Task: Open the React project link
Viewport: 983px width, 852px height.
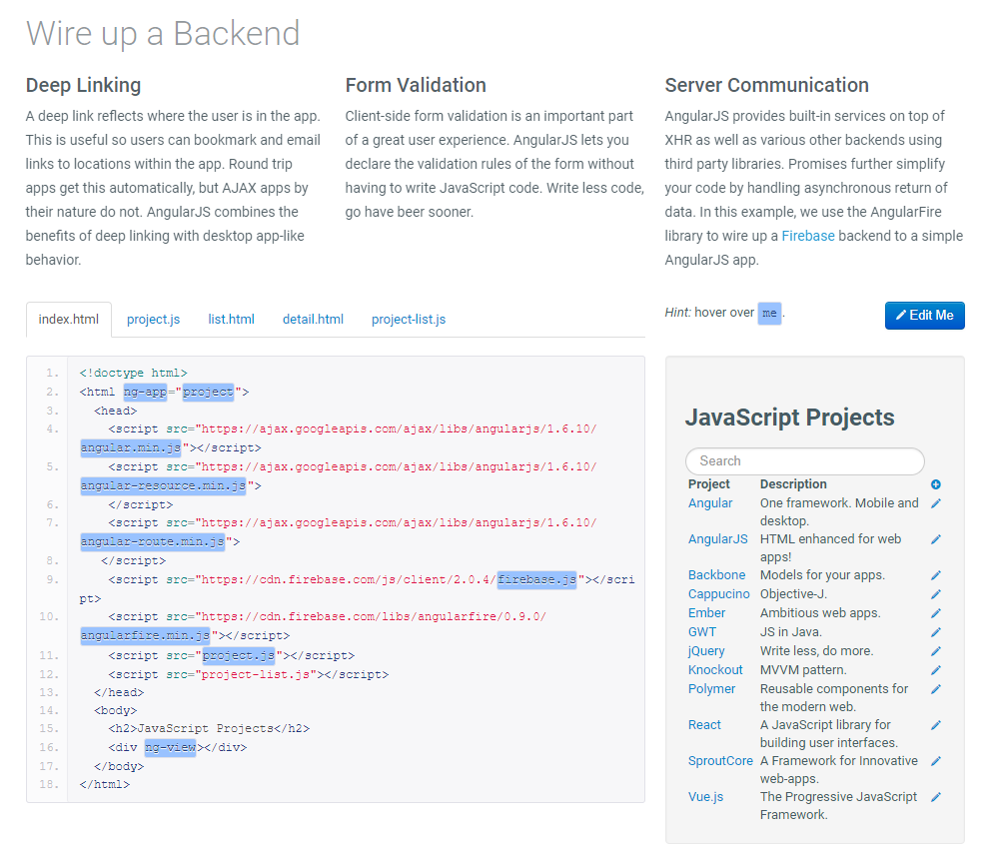Action: pos(704,725)
